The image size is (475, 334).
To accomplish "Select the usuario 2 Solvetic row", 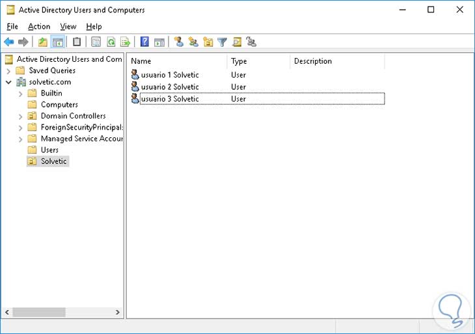I will pos(258,87).
